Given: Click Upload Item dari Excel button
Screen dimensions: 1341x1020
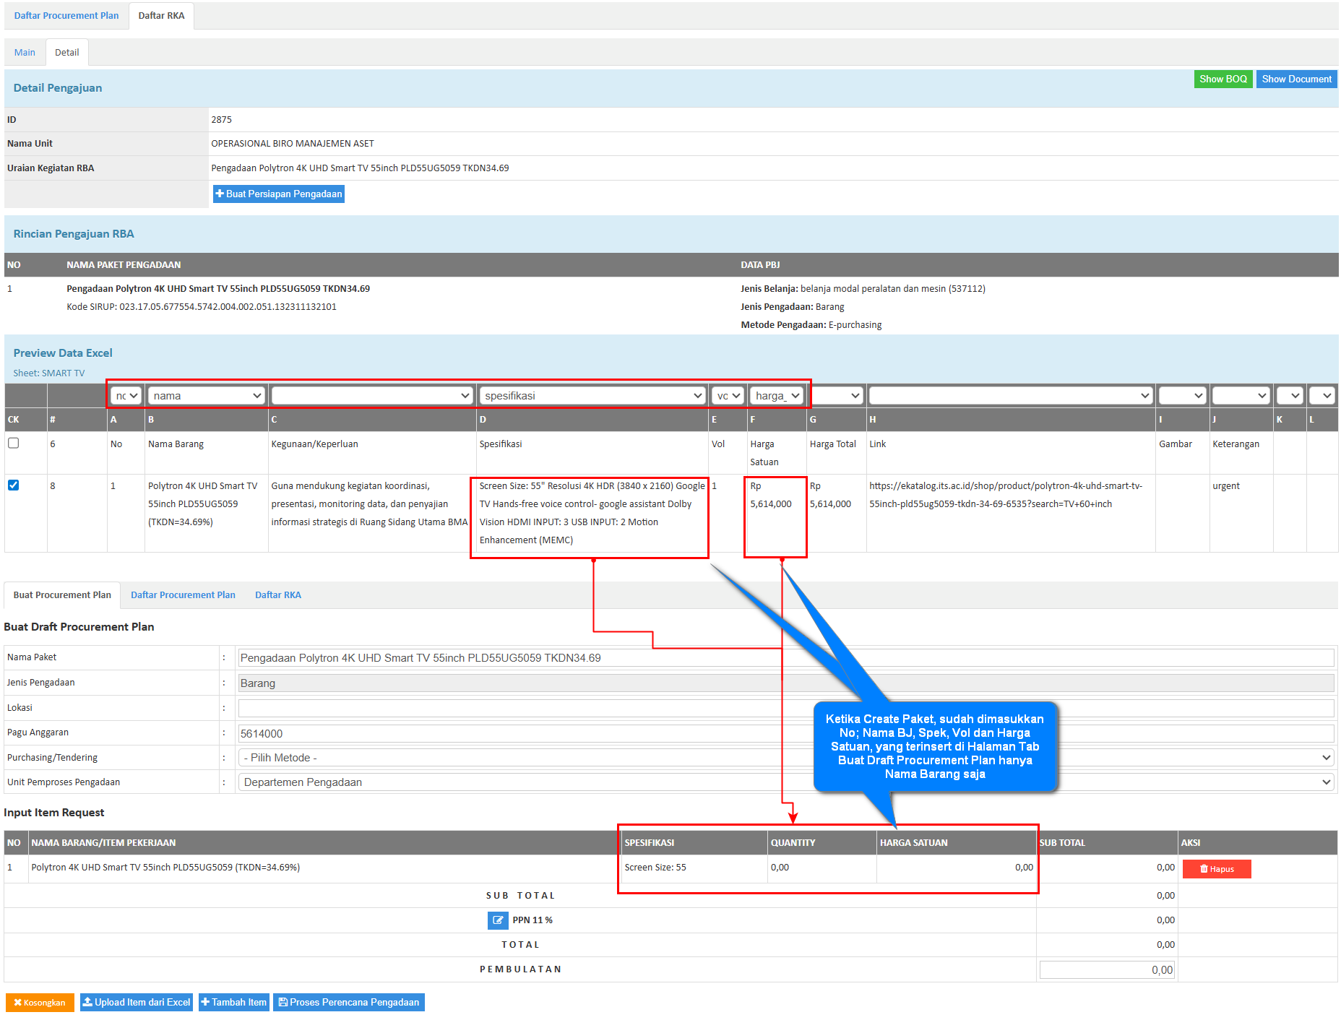Looking at the screenshot, I should pyautogui.click(x=137, y=1003).
